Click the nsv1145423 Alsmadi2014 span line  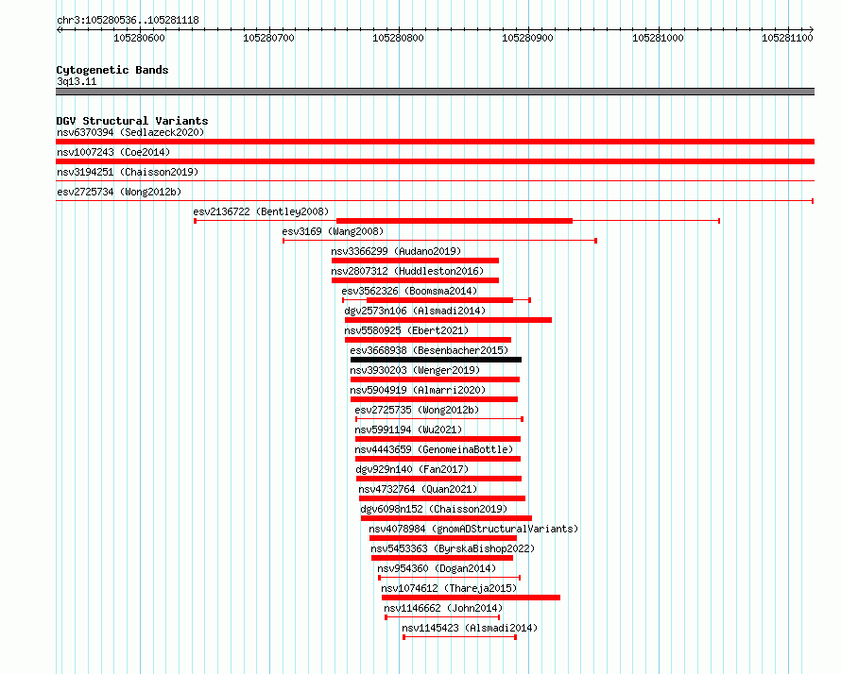459,637
